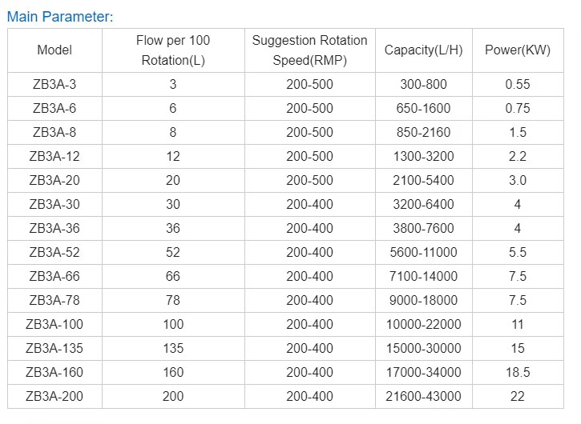Screen dimensions: 581x424
Task: Select the ZB3A-30 model cell
Action: (x=54, y=204)
